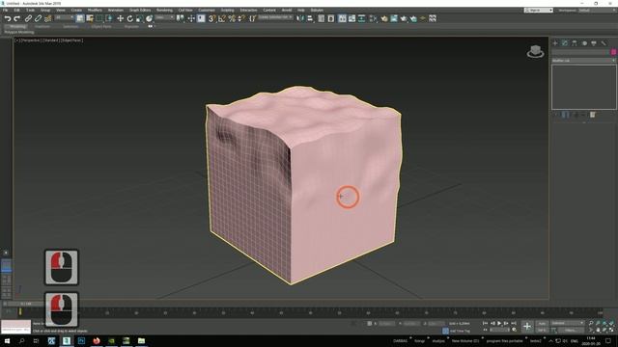Click the Select and Manipulate icon
The image size is (618, 347).
(191, 18)
